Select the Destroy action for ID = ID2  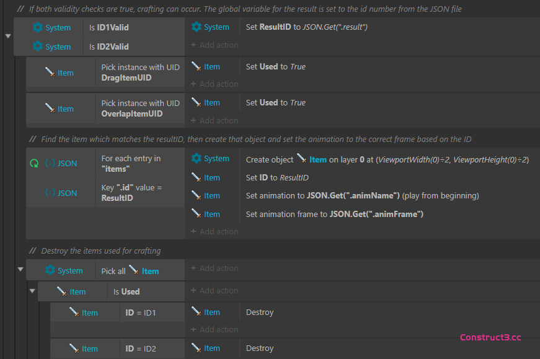tap(259, 348)
